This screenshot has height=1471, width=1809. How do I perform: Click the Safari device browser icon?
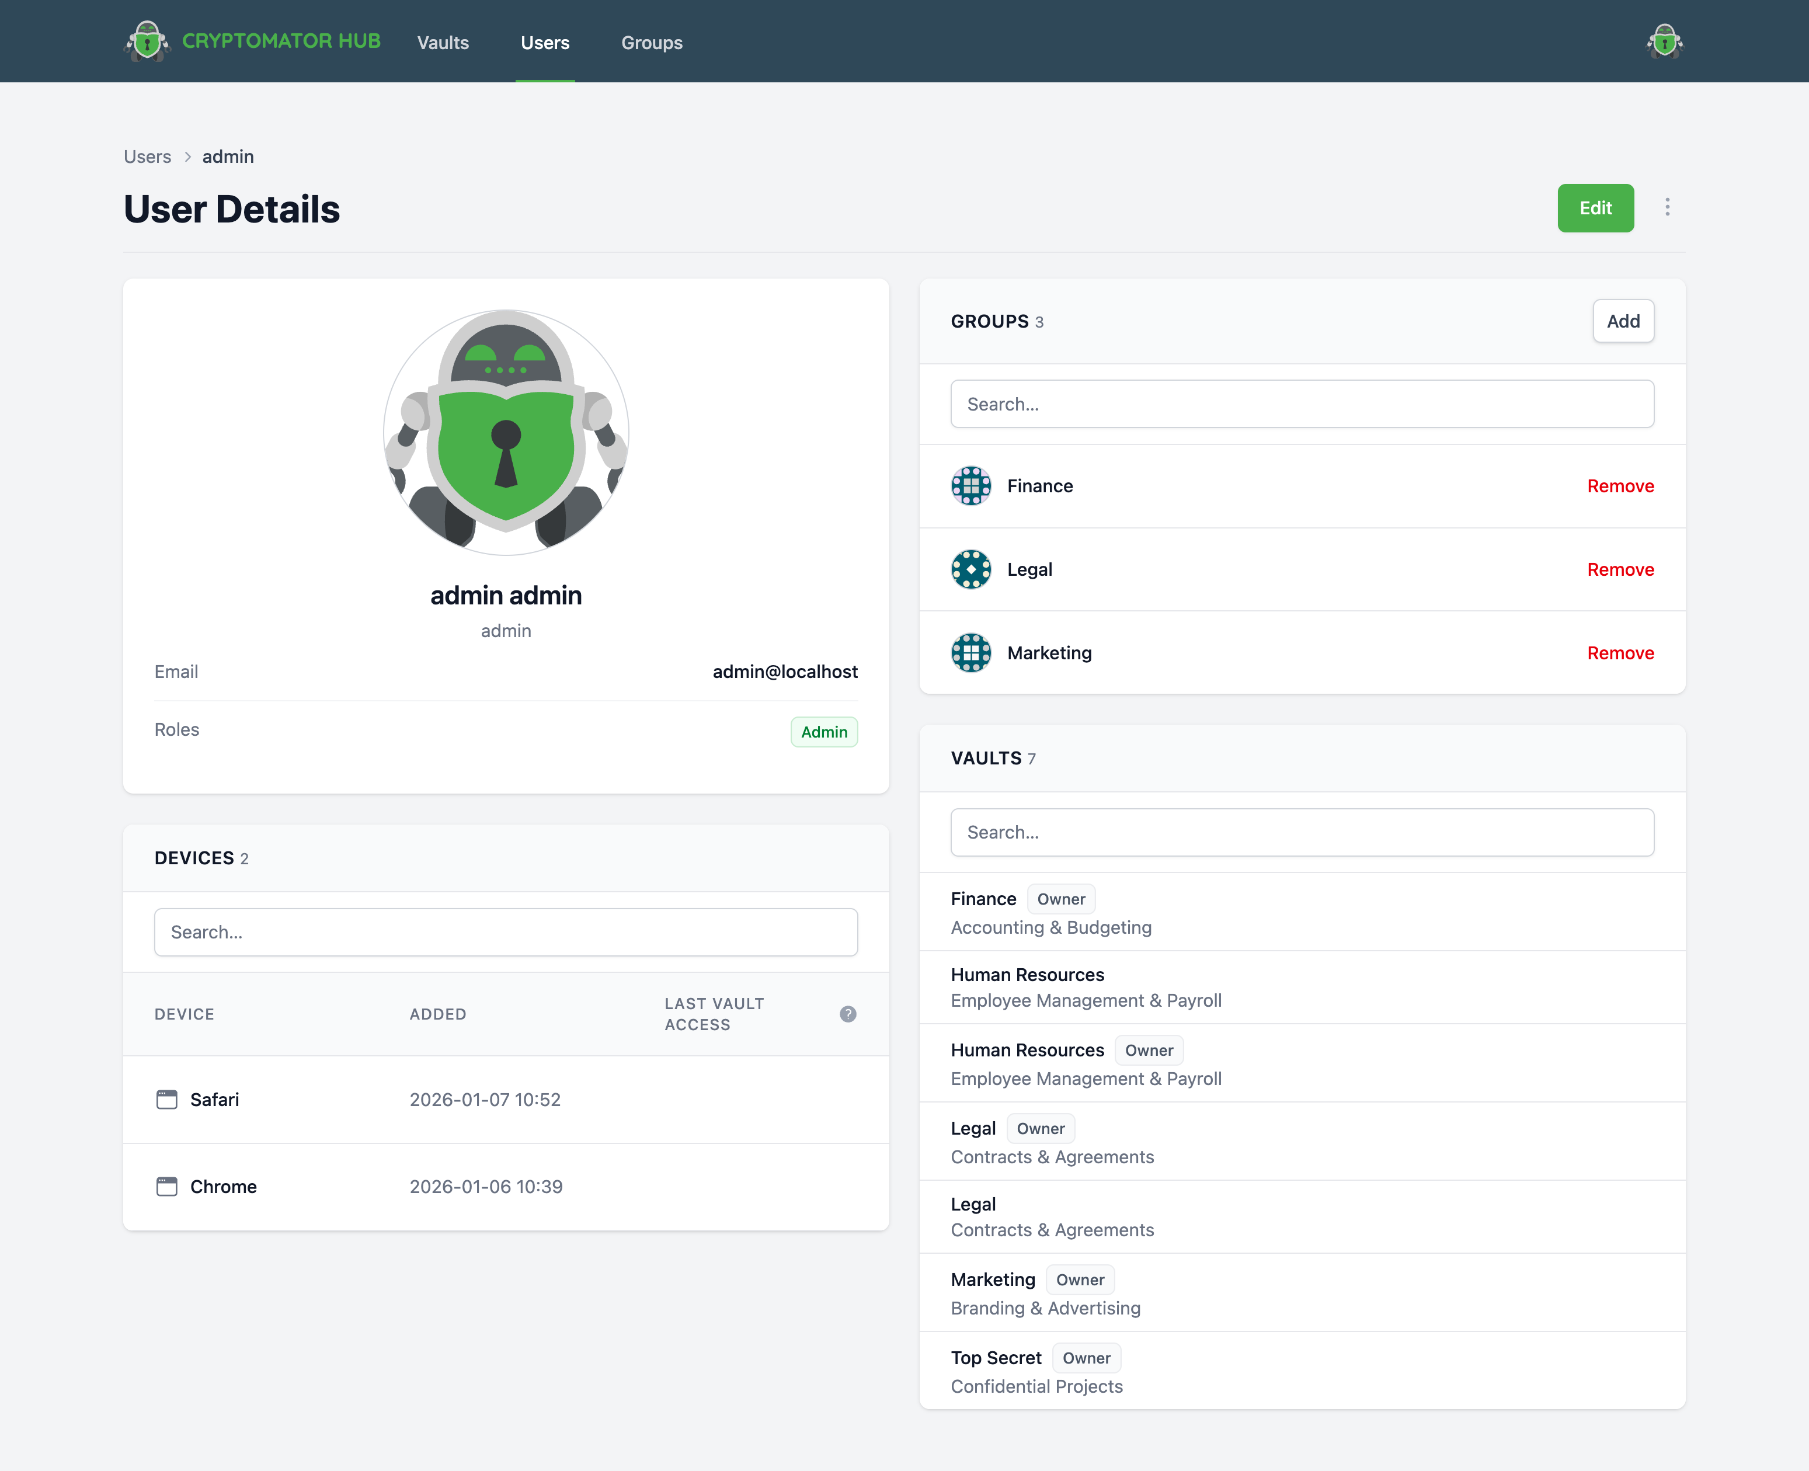167,1100
